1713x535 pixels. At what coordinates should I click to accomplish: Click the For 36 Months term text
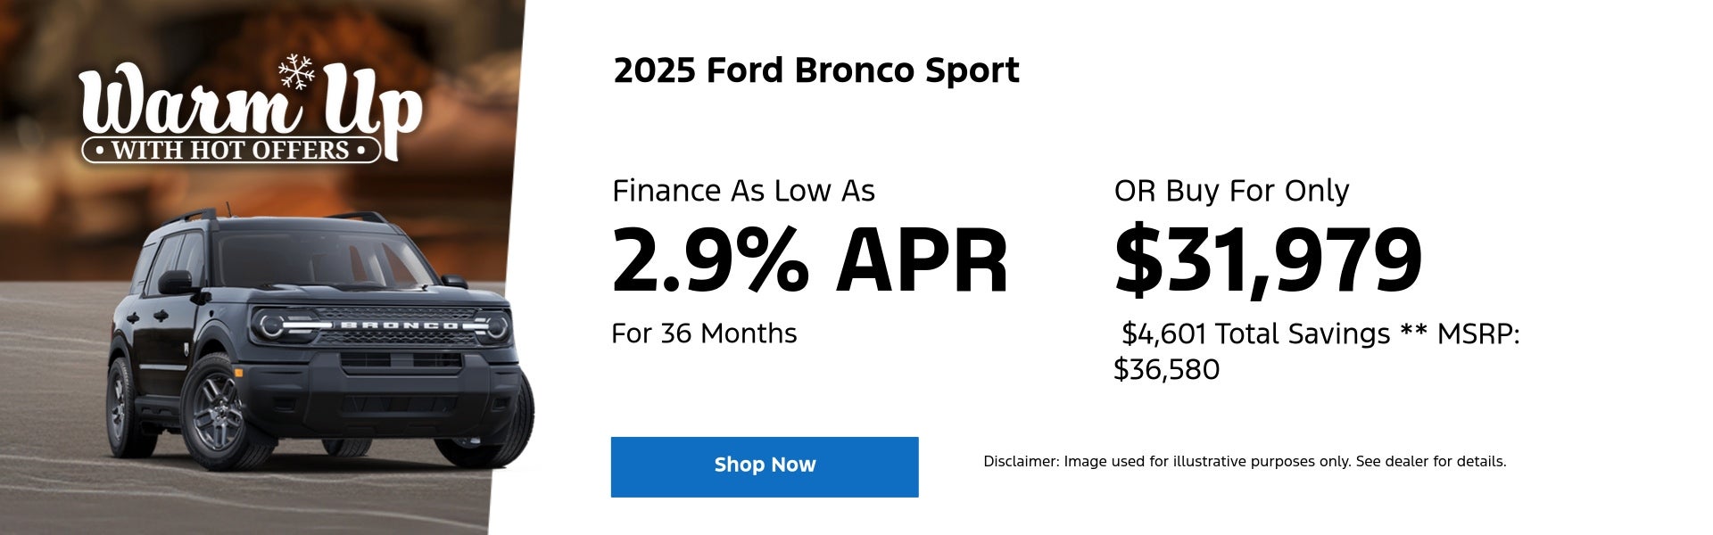pos(704,333)
